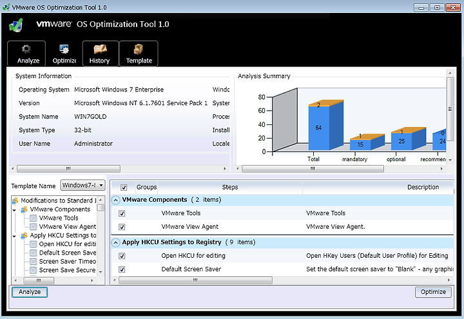Click the System Information horizontal scrollbar thumb

coord(68,169)
